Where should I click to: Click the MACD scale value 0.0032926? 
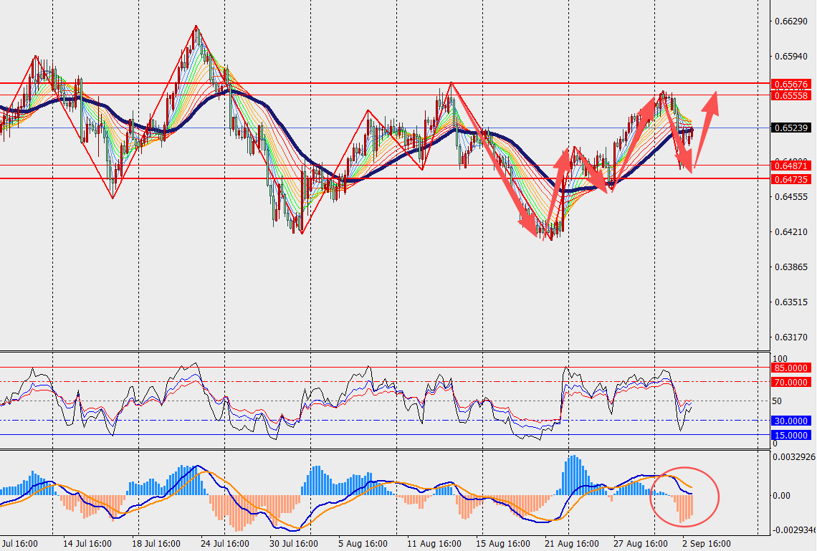pyautogui.click(x=794, y=456)
